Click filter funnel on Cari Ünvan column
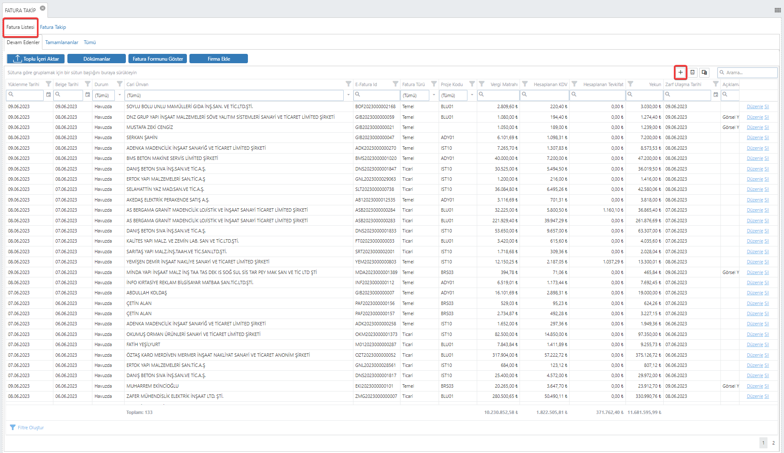This screenshot has height=453, width=784. pos(348,84)
